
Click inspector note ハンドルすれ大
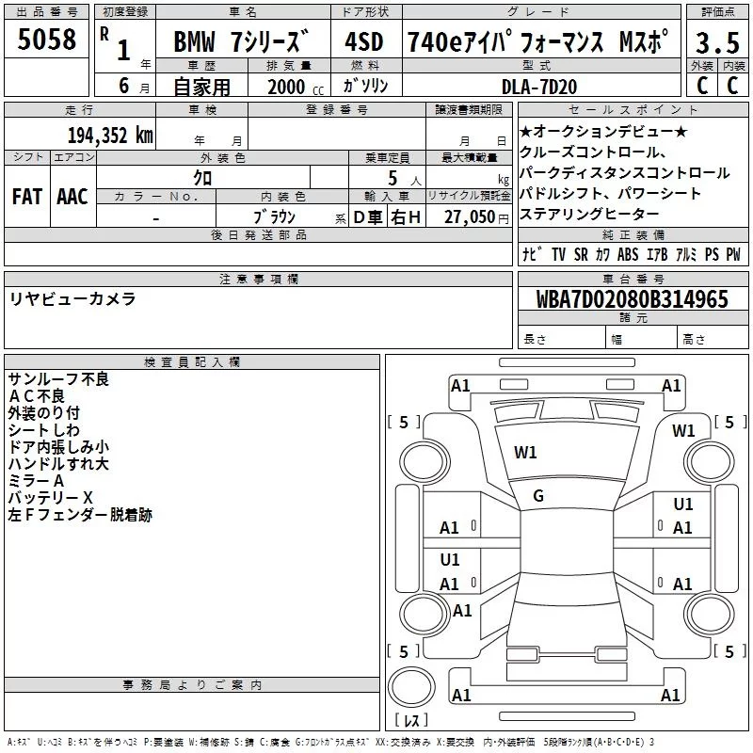click(x=58, y=463)
